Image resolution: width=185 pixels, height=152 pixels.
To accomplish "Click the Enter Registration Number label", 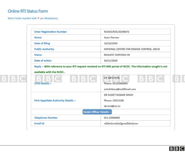I will click(x=50, y=32).
